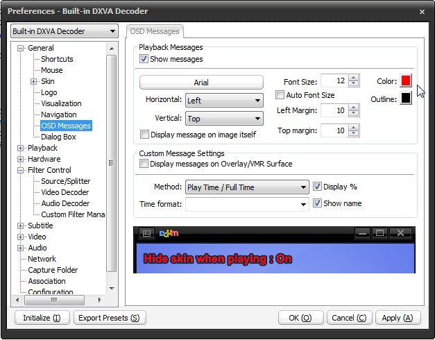Open the Method dropdown

[x=247, y=187]
